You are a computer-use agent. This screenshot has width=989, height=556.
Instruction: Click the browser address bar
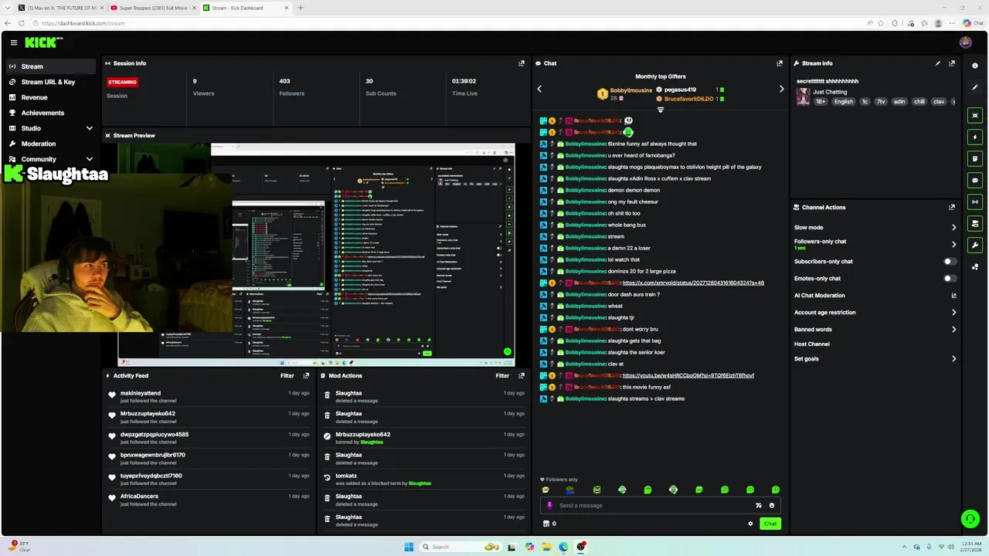[448, 23]
